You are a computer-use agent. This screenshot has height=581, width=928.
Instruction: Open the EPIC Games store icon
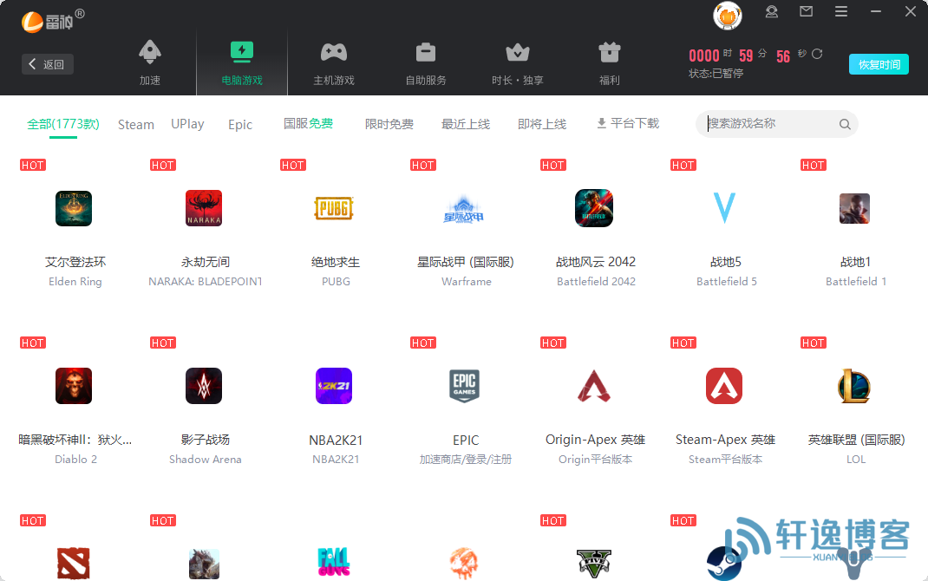(465, 386)
